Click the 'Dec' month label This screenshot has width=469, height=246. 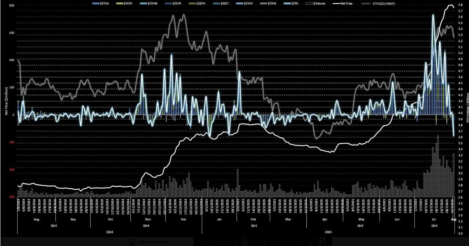coord(184,220)
